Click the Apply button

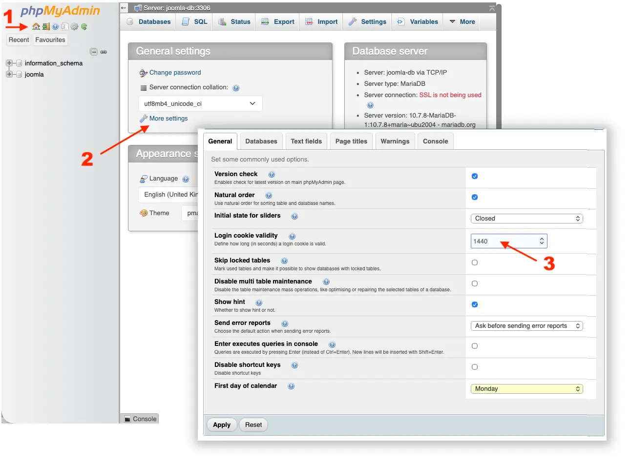click(222, 425)
